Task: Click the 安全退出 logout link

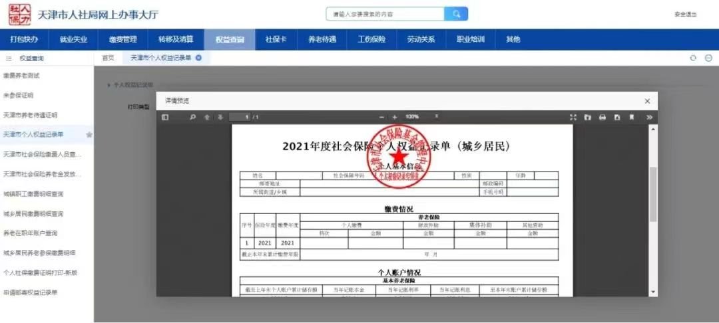Action: pos(685,14)
